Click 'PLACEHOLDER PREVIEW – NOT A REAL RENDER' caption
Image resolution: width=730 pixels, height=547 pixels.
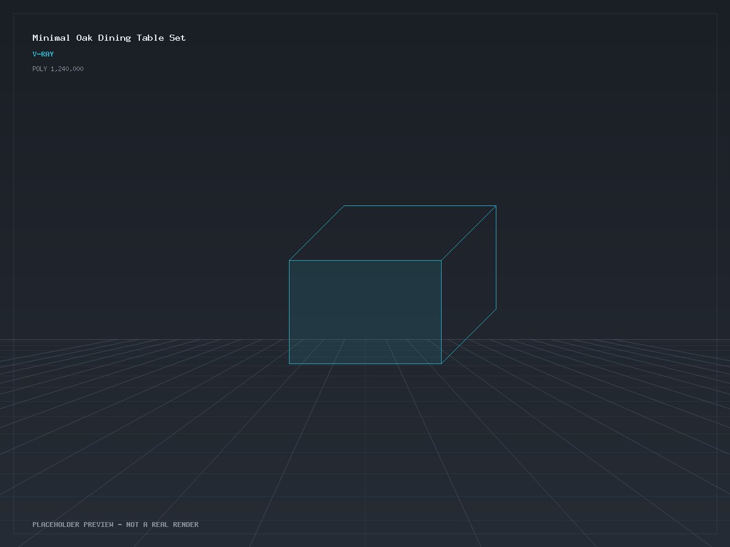click(116, 525)
